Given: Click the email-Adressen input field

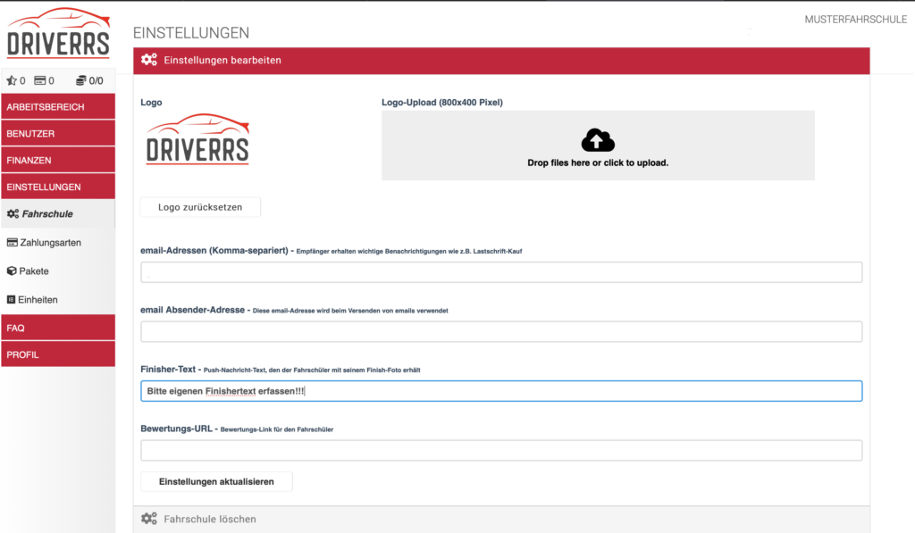Looking at the screenshot, I should (x=501, y=272).
